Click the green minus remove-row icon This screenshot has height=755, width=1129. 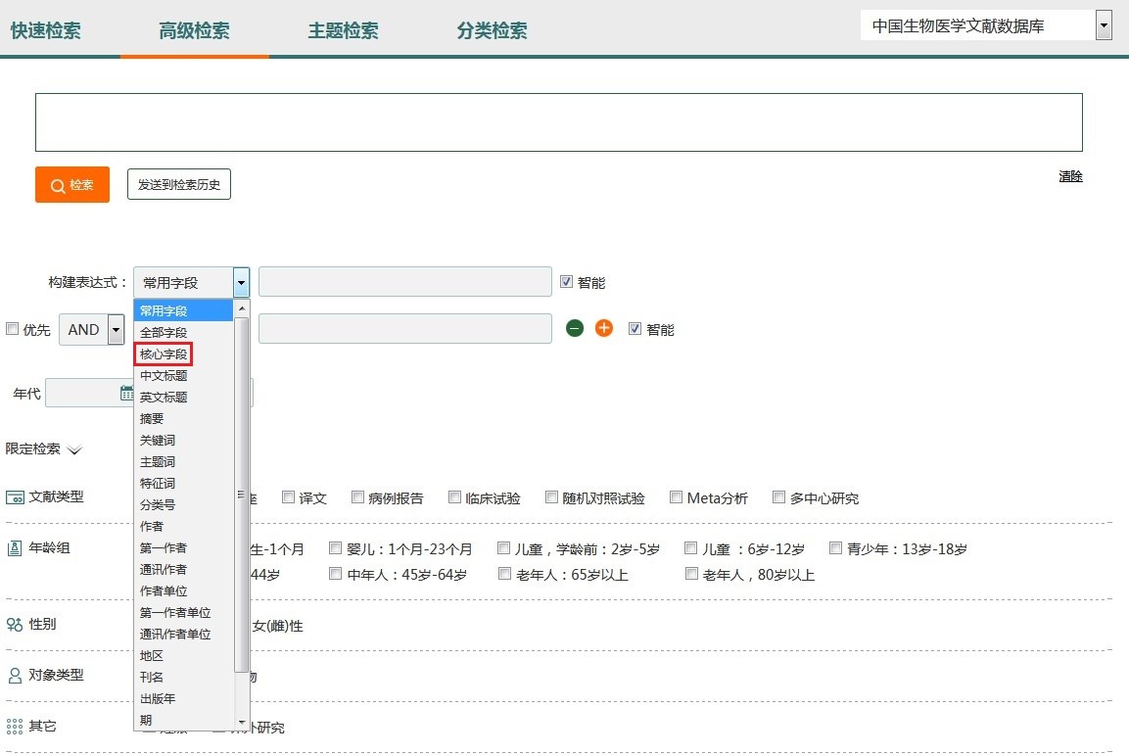[x=575, y=328]
